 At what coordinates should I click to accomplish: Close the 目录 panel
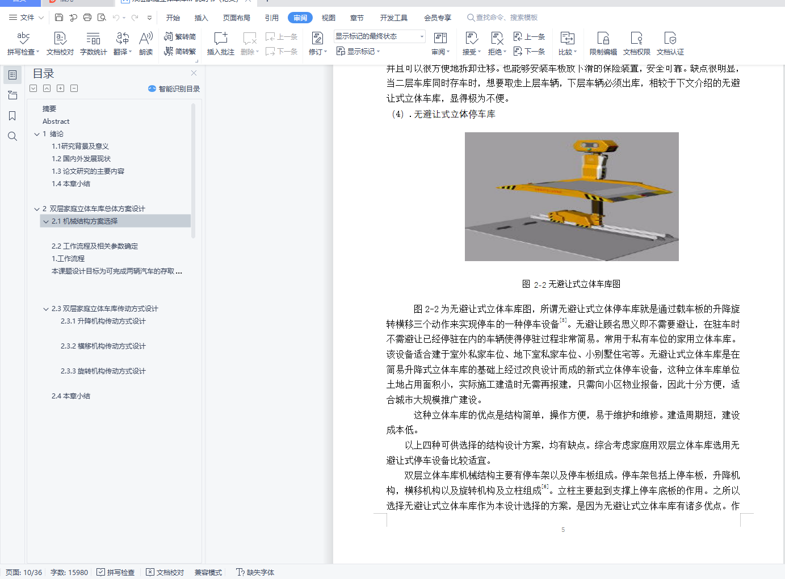(x=194, y=73)
